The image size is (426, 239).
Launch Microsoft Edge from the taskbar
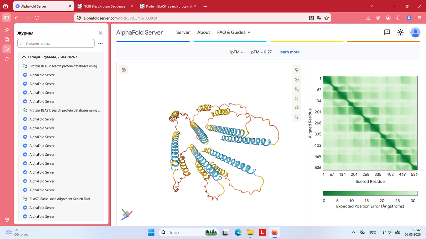pos(238,232)
